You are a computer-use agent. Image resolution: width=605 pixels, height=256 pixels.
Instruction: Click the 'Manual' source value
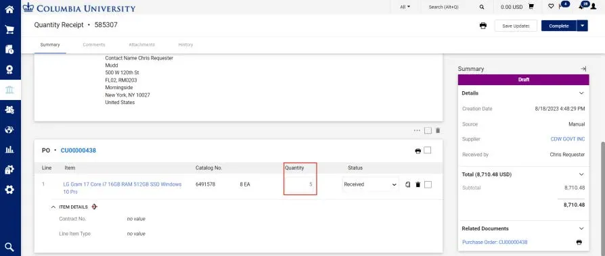(x=577, y=124)
